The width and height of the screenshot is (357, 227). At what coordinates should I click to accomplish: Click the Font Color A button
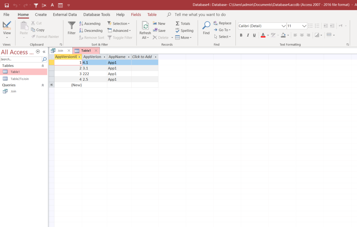coord(263,35)
